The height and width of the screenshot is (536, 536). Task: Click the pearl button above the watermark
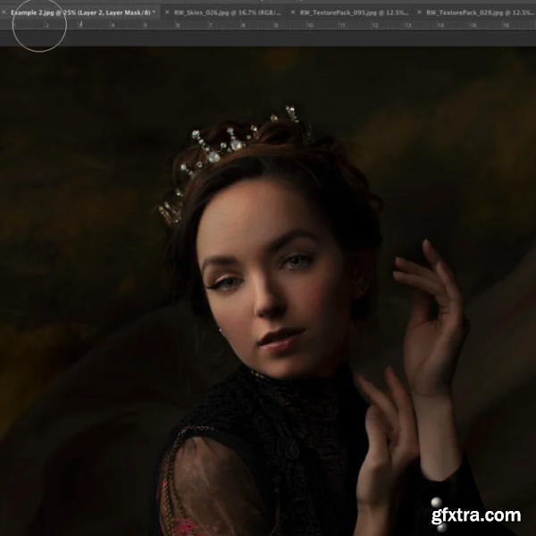coord(437,503)
